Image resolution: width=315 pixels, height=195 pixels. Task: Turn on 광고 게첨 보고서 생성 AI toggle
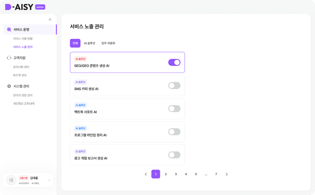click(x=174, y=155)
